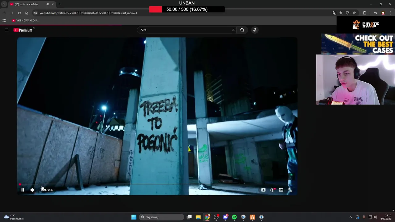395x222 pixels.
Task: Open Chrome profile avatar
Action: (x=383, y=13)
